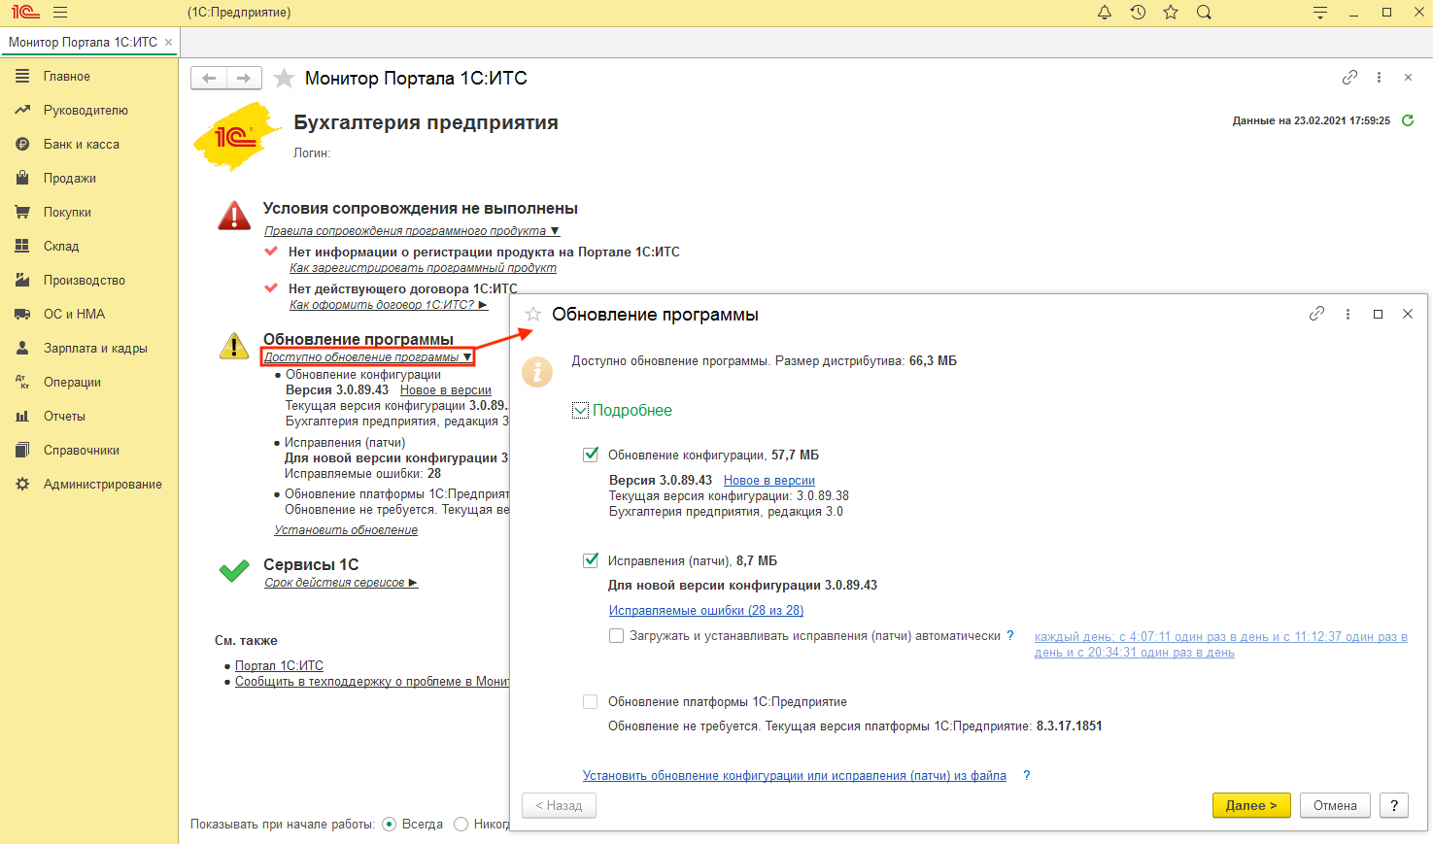Open history clock icon in title bar
This screenshot has height=844, width=1433.
1138,13
